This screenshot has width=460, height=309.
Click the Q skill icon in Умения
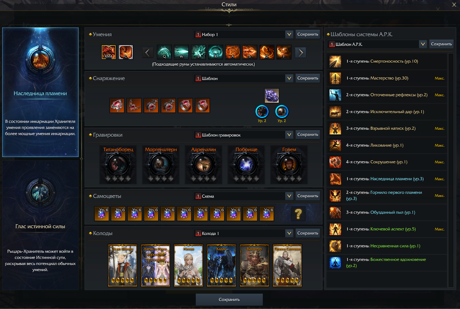(164, 52)
